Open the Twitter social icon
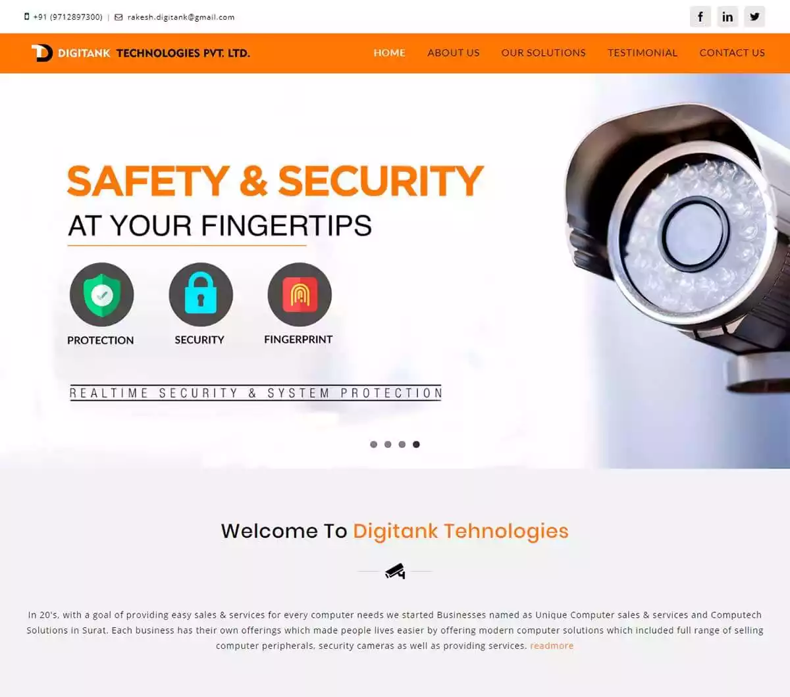Image resolution: width=790 pixels, height=697 pixels. tap(754, 16)
